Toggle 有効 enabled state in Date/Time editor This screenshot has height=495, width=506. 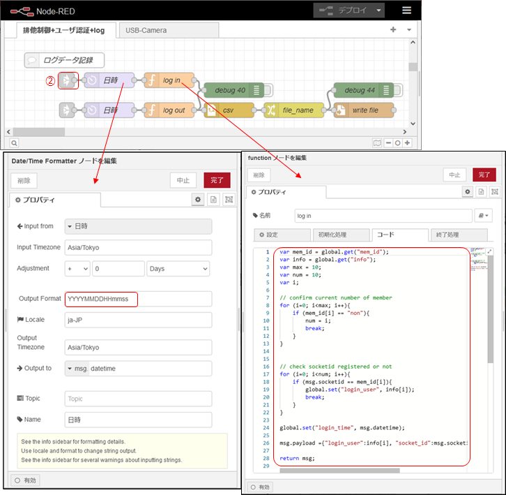(26, 480)
